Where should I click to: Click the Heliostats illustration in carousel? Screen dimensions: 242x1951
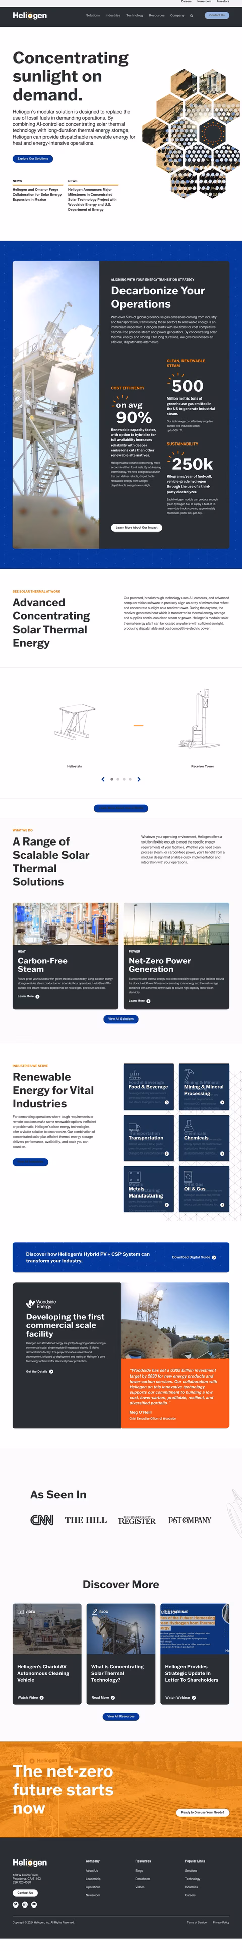tap(75, 722)
